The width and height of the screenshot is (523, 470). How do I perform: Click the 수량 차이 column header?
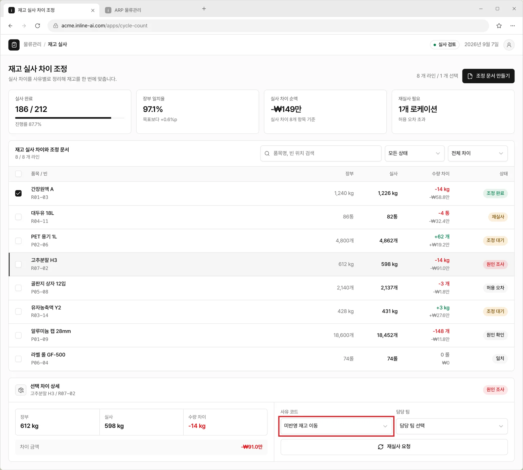(441, 174)
